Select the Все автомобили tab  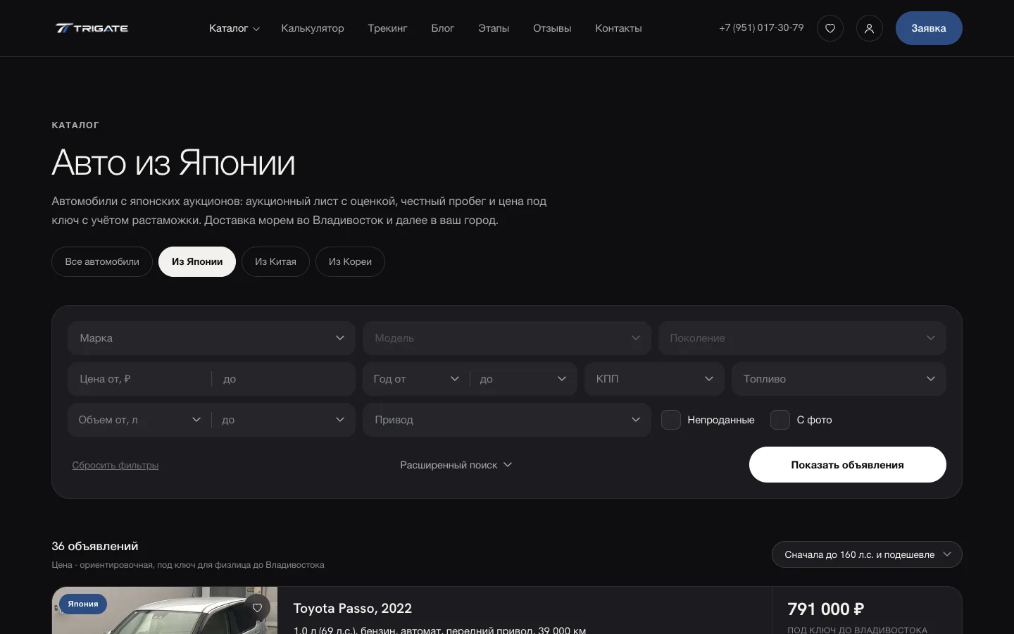102,261
